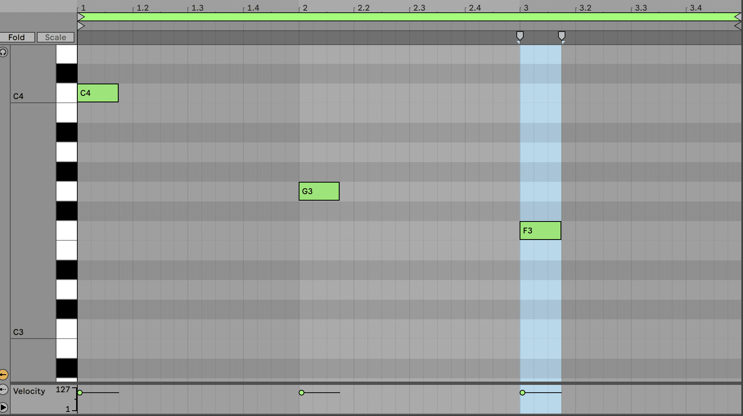Screen dimensions: 743x416
Task: Toggle the headphone MIDI note preview icon
Action: click(x=4, y=52)
